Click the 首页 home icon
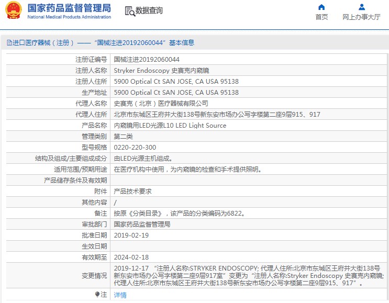The width and height of the screenshot is (389, 303). point(321,7)
